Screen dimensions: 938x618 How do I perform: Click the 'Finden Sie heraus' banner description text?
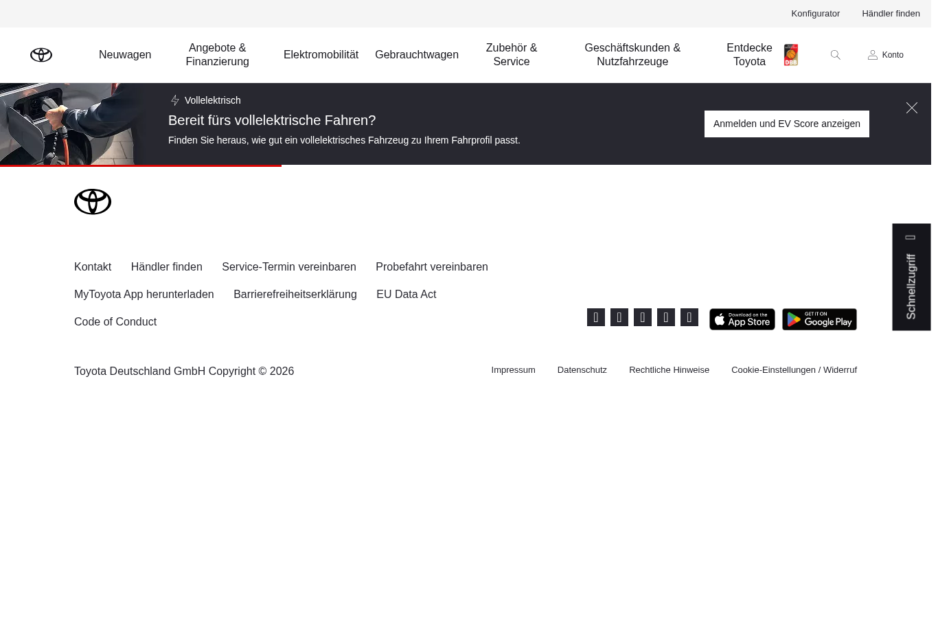344,140
